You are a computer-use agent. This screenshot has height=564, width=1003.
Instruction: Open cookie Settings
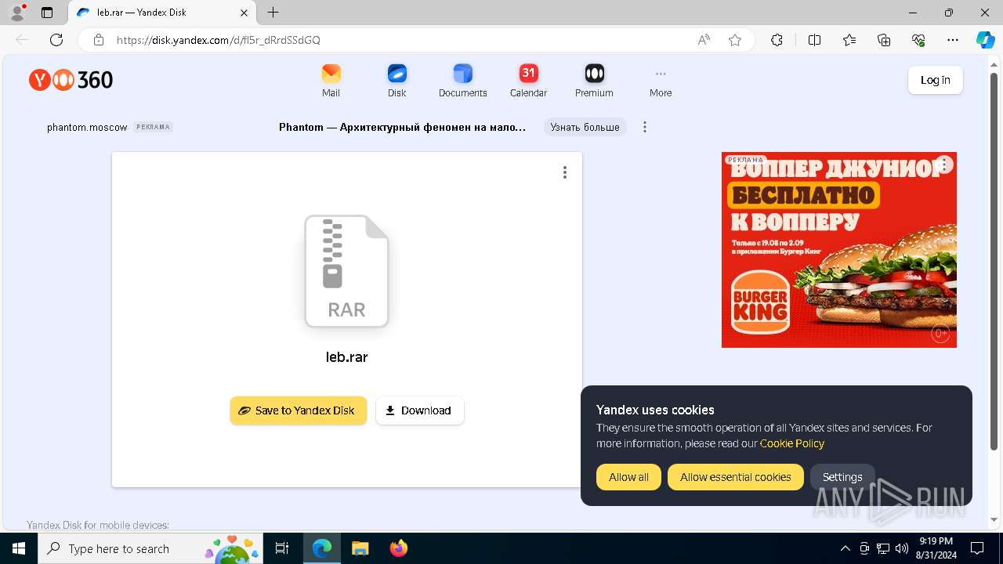point(842,477)
